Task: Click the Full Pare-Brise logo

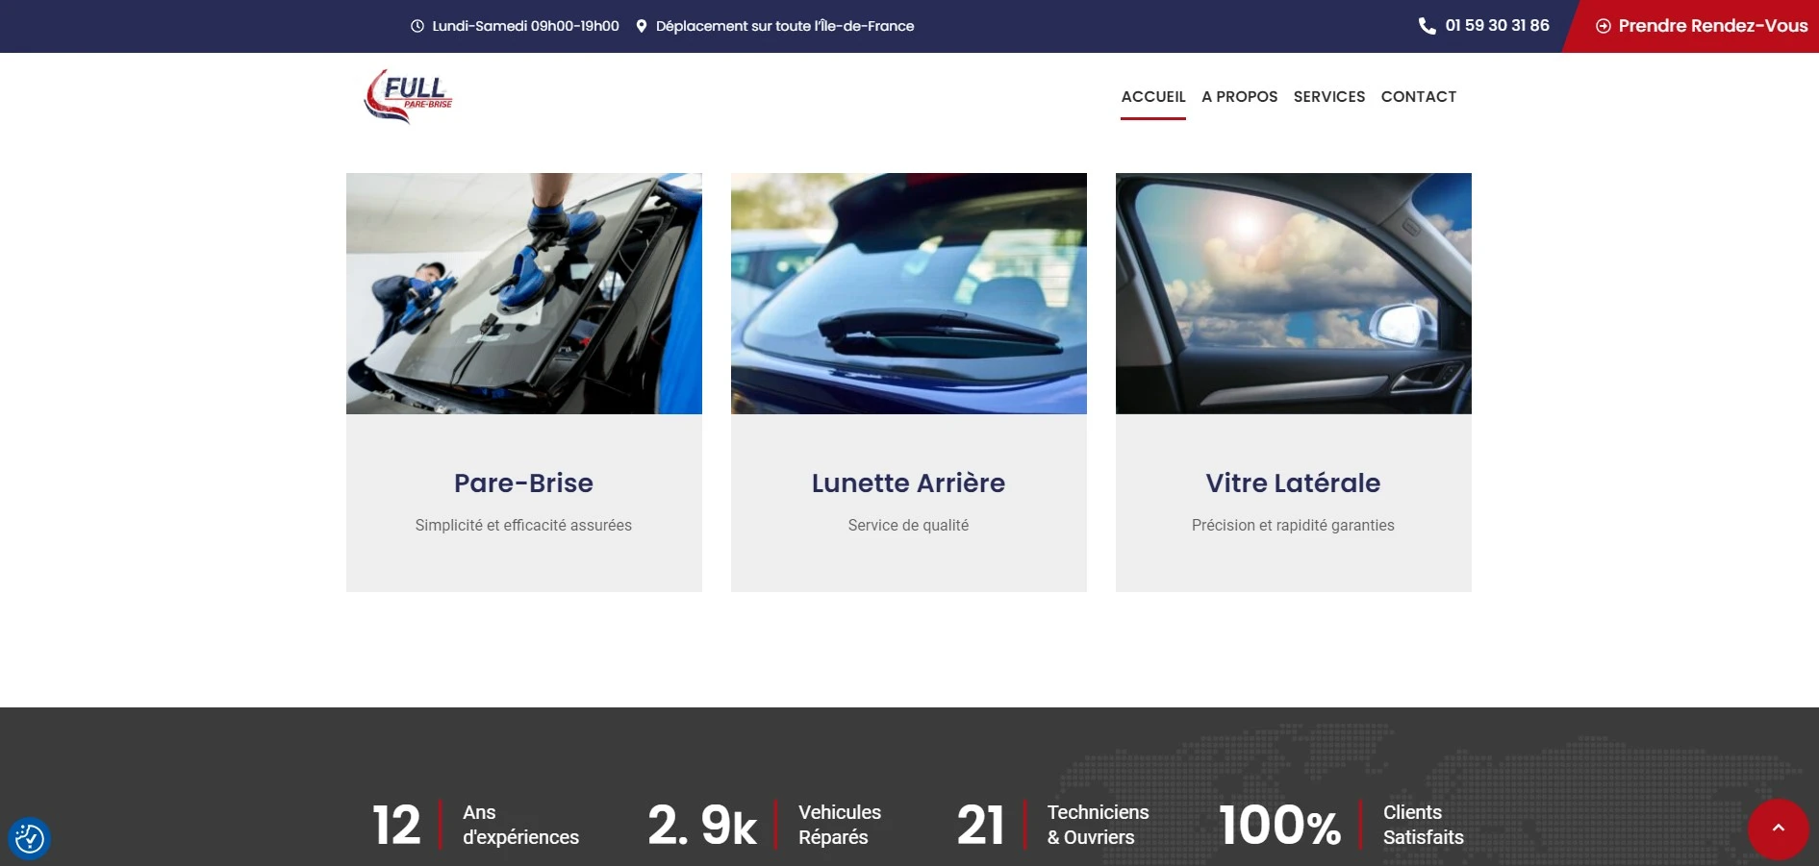Action: [x=408, y=96]
